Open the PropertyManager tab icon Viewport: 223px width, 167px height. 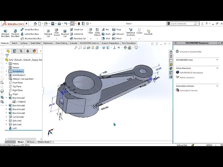pos(15,51)
